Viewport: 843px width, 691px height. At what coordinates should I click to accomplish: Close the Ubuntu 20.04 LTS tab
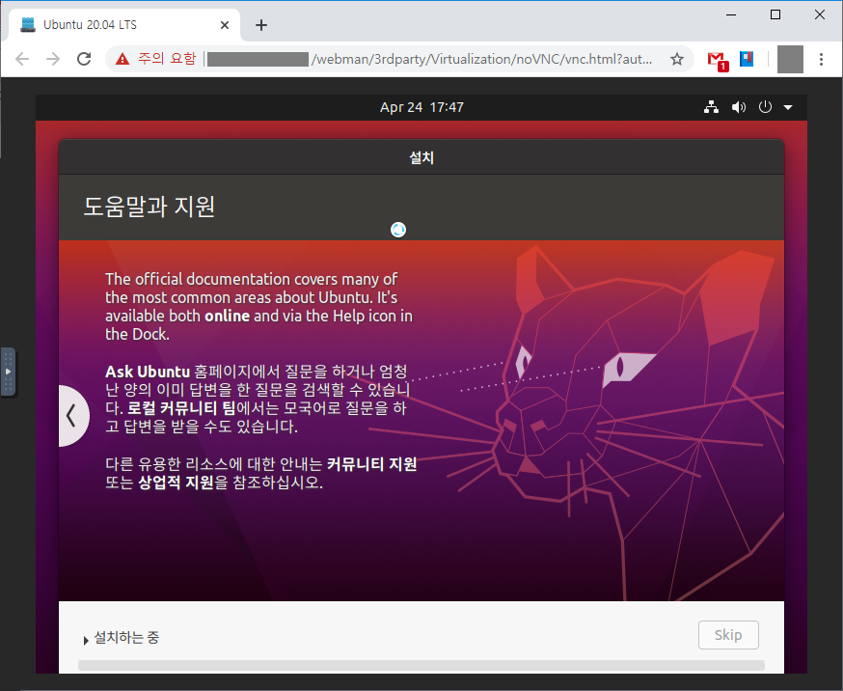click(x=225, y=25)
